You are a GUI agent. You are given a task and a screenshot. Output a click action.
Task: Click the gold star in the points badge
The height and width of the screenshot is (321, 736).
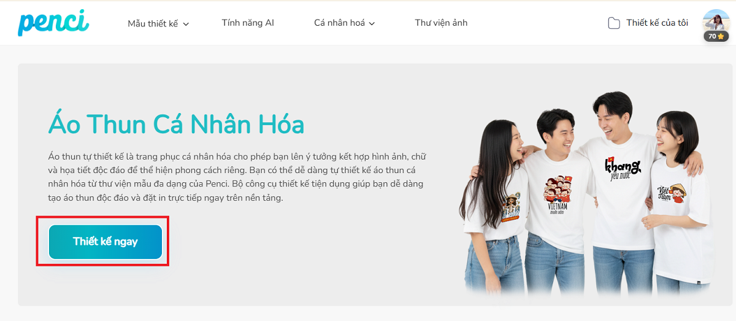tap(722, 36)
